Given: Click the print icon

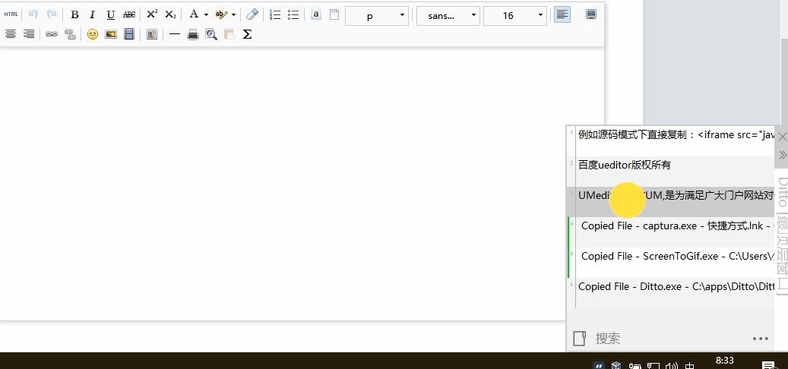Looking at the screenshot, I should [x=193, y=34].
